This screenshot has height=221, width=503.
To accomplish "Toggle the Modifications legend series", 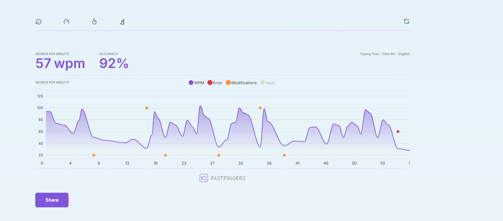I will [241, 83].
